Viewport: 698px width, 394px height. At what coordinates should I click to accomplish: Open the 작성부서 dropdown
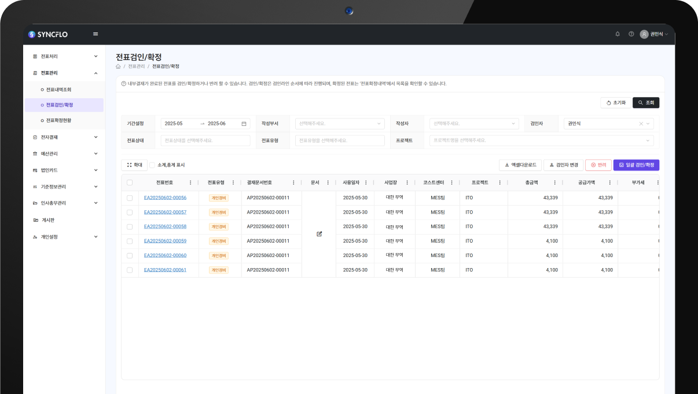[x=339, y=124]
